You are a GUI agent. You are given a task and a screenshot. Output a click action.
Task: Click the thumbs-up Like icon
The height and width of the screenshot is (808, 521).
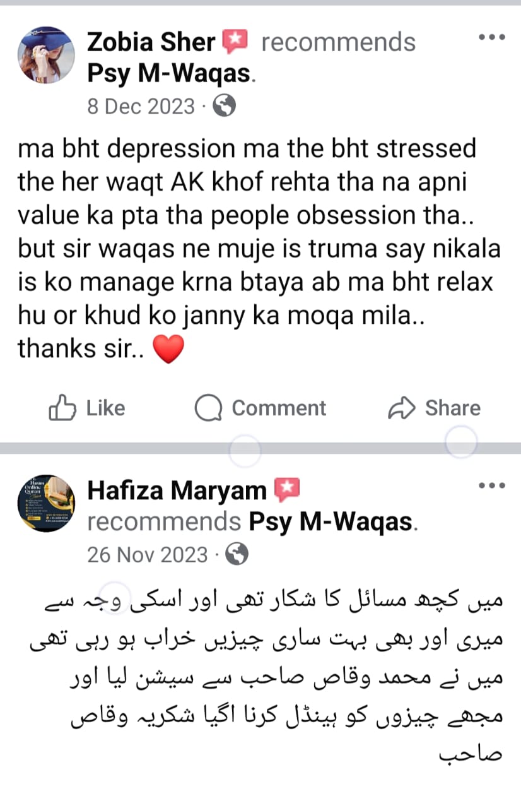63,408
